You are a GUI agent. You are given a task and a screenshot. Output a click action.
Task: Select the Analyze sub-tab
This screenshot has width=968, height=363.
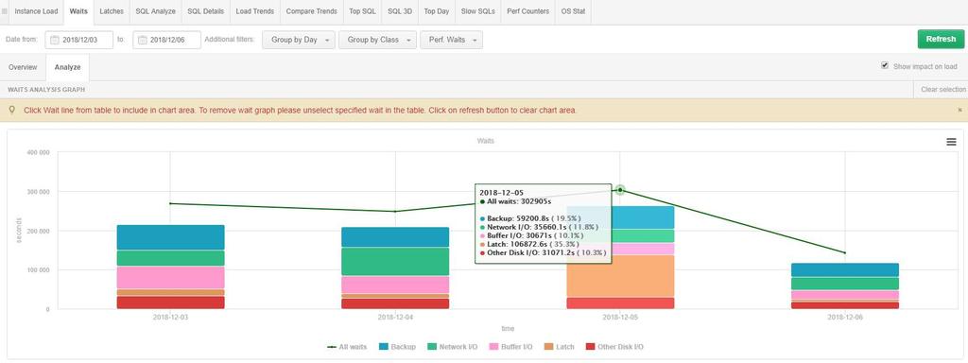pos(67,67)
